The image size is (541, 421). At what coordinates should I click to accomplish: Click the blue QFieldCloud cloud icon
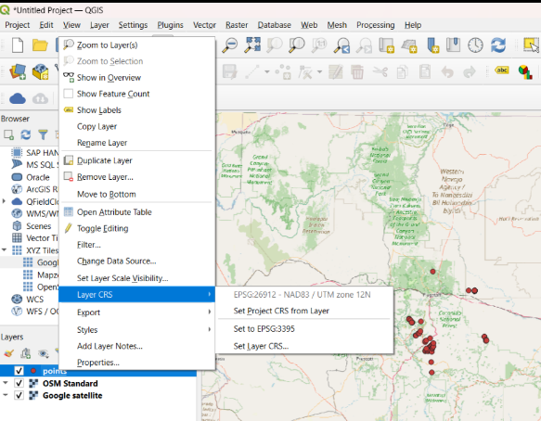point(18,98)
